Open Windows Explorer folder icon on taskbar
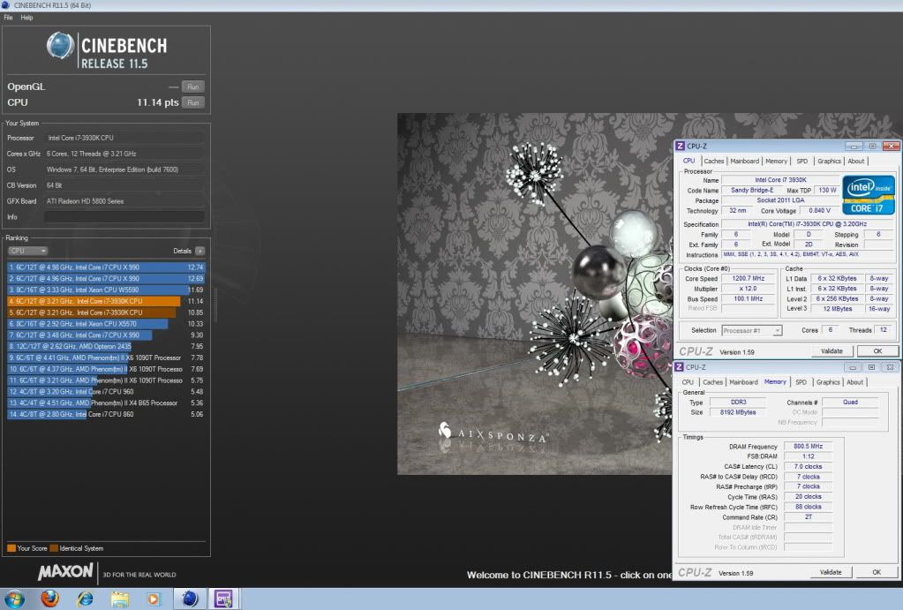903x610 pixels. pyautogui.click(x=120, y=599)
